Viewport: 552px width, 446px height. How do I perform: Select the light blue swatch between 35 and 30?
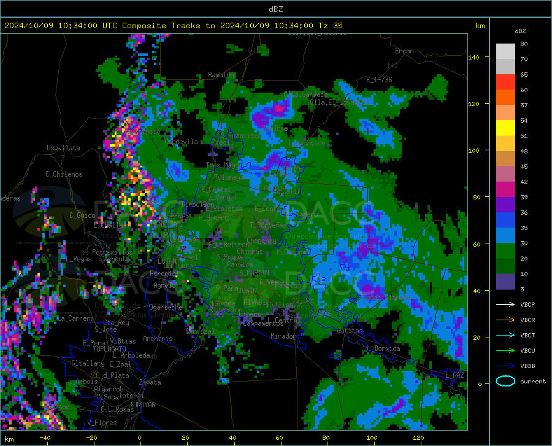[505, 236]
